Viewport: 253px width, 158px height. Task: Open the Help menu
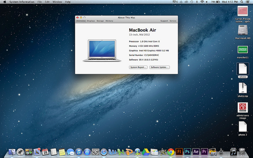[68, 2]
